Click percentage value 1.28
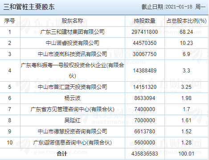The height and width of the screenshot is (160, 209). tap(186, 143)
